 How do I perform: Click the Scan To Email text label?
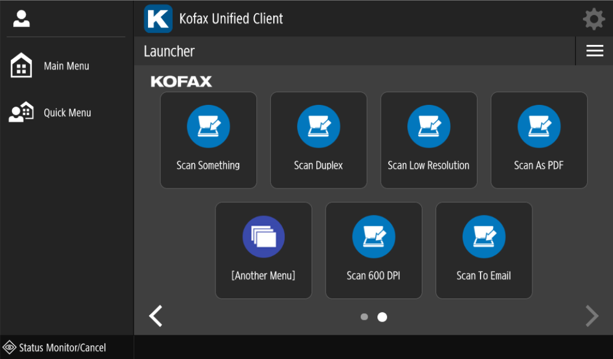point(484,276)
